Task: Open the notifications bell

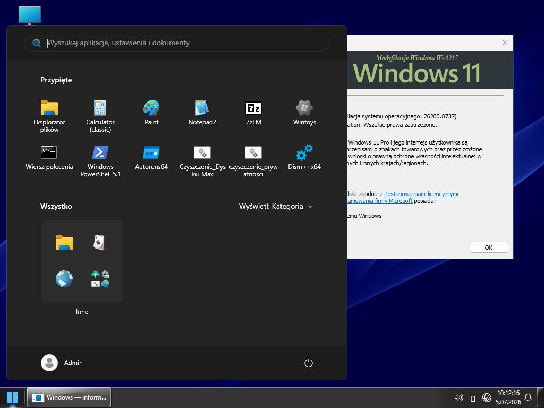Action: tap(528, 397)
